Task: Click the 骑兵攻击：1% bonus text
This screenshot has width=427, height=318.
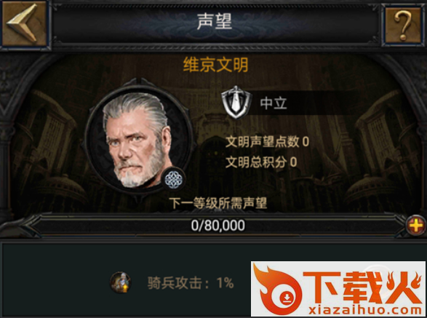Action: coord(191,283)
